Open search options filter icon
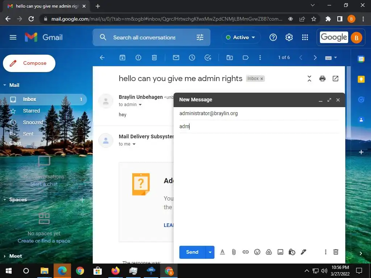 [x=200, y=37]
